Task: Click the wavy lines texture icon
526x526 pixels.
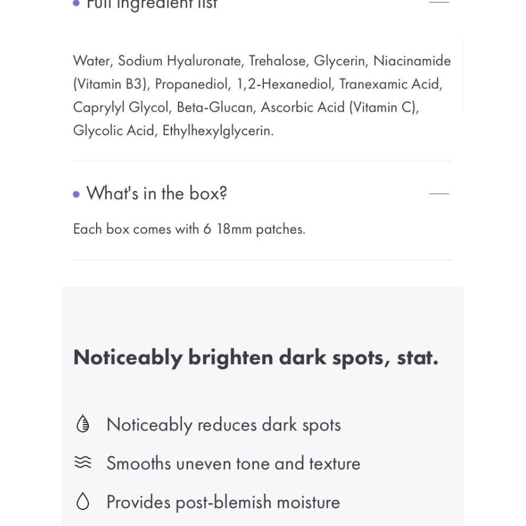Action: click(x=83, y=463)
